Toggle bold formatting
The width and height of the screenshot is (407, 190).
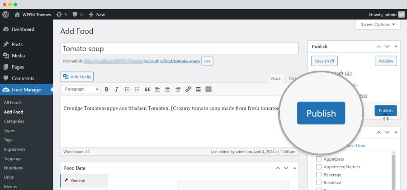106,89
